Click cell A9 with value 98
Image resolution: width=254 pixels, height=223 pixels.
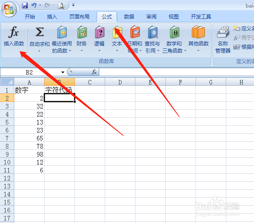point(29,154)
